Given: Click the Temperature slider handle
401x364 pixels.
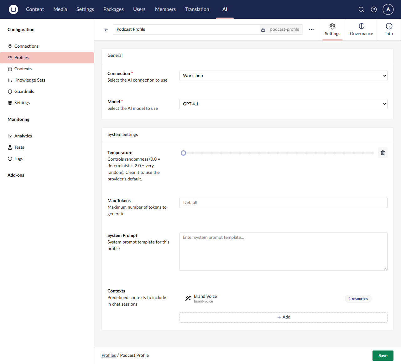Looking at the screenshot, I should 184,153.
